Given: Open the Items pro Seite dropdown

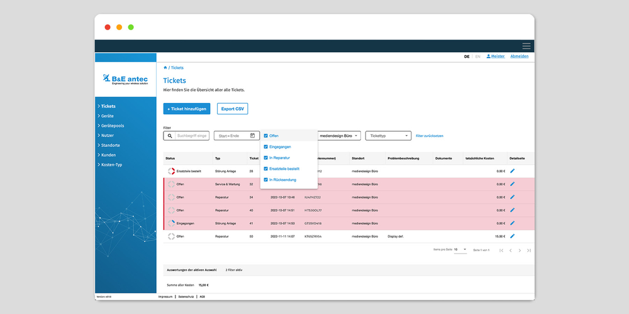Looking at the screenshot, I should pos(460,249).
